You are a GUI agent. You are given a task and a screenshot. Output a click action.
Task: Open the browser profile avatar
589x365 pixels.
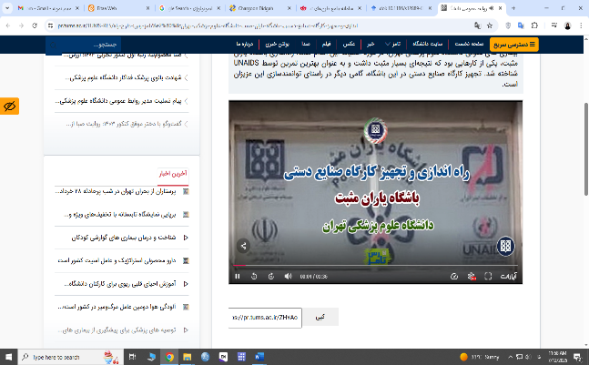567,25
